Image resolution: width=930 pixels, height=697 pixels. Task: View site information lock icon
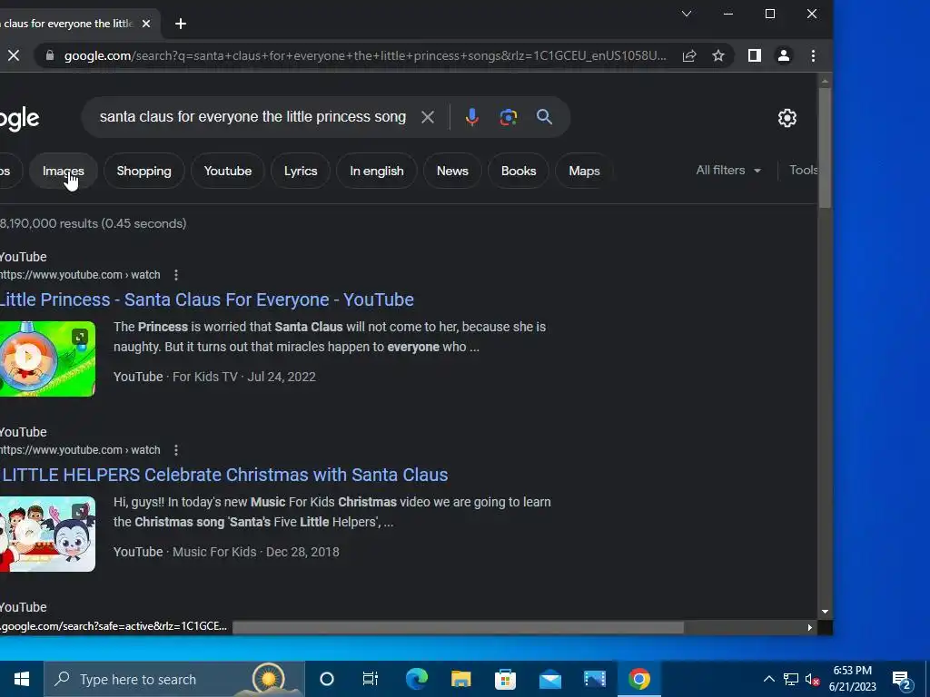coord(50,55)
